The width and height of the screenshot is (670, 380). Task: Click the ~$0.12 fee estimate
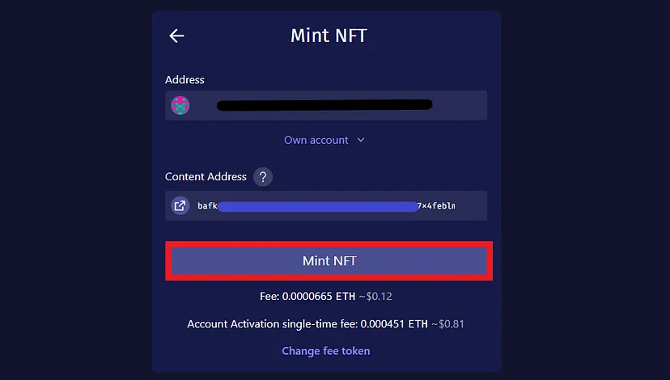[x=375, y=296]
